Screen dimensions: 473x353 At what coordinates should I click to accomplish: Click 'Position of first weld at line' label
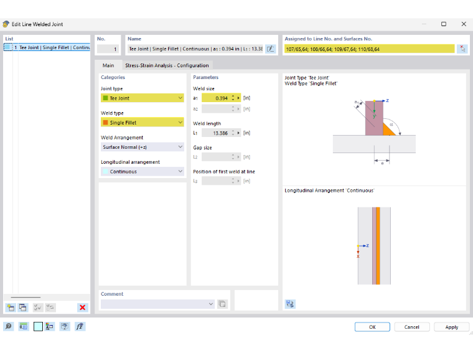[x=224, y=172]
